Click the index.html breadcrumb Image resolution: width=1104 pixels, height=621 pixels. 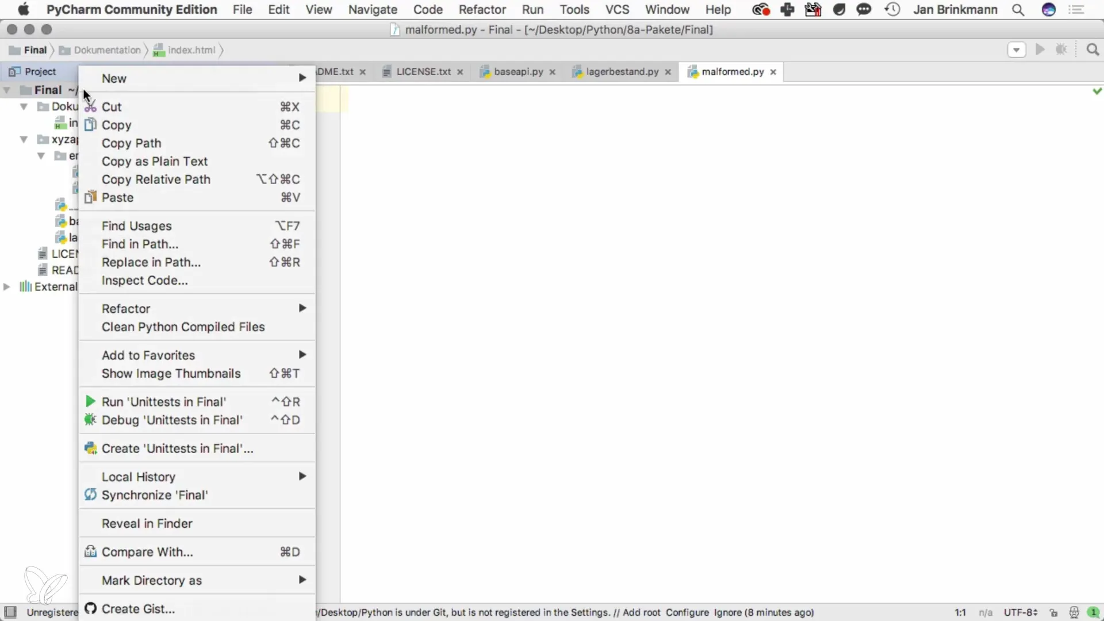click(x=185, y=50)
